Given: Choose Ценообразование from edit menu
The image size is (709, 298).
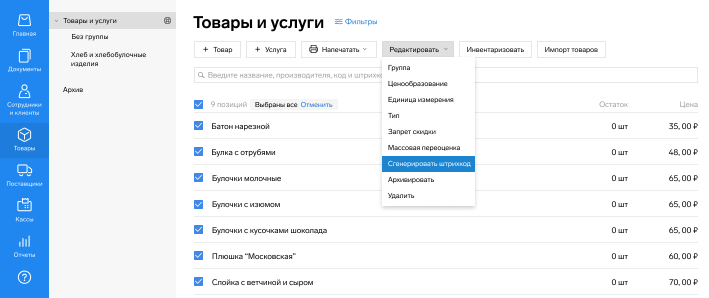Looking at the screenshot, I should click(428, 83).
